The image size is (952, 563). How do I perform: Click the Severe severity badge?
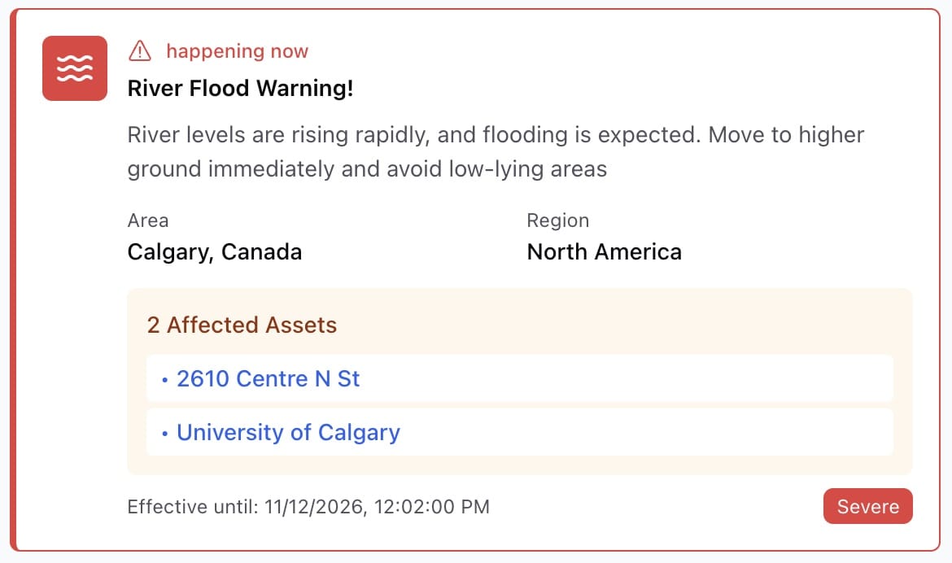click(x=867, y=507)
